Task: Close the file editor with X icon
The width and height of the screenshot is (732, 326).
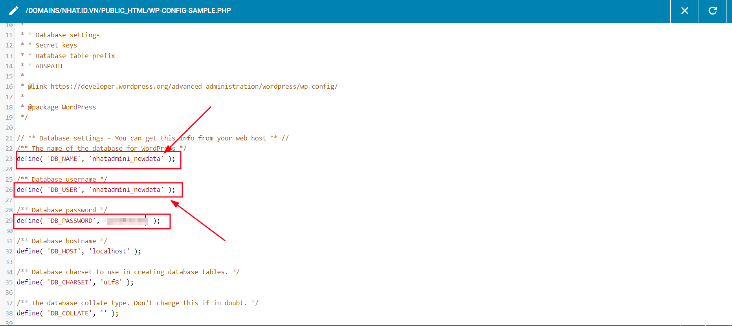Action: (684, 11)
